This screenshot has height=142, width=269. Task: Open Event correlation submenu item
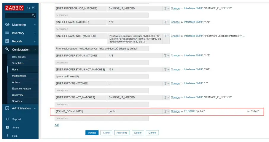click(21, 89)
